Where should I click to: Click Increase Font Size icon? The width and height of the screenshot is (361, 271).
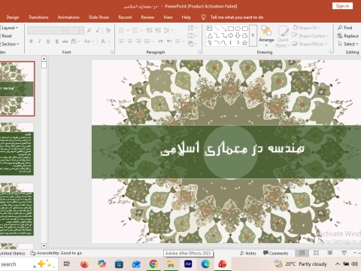coord(89,30)
